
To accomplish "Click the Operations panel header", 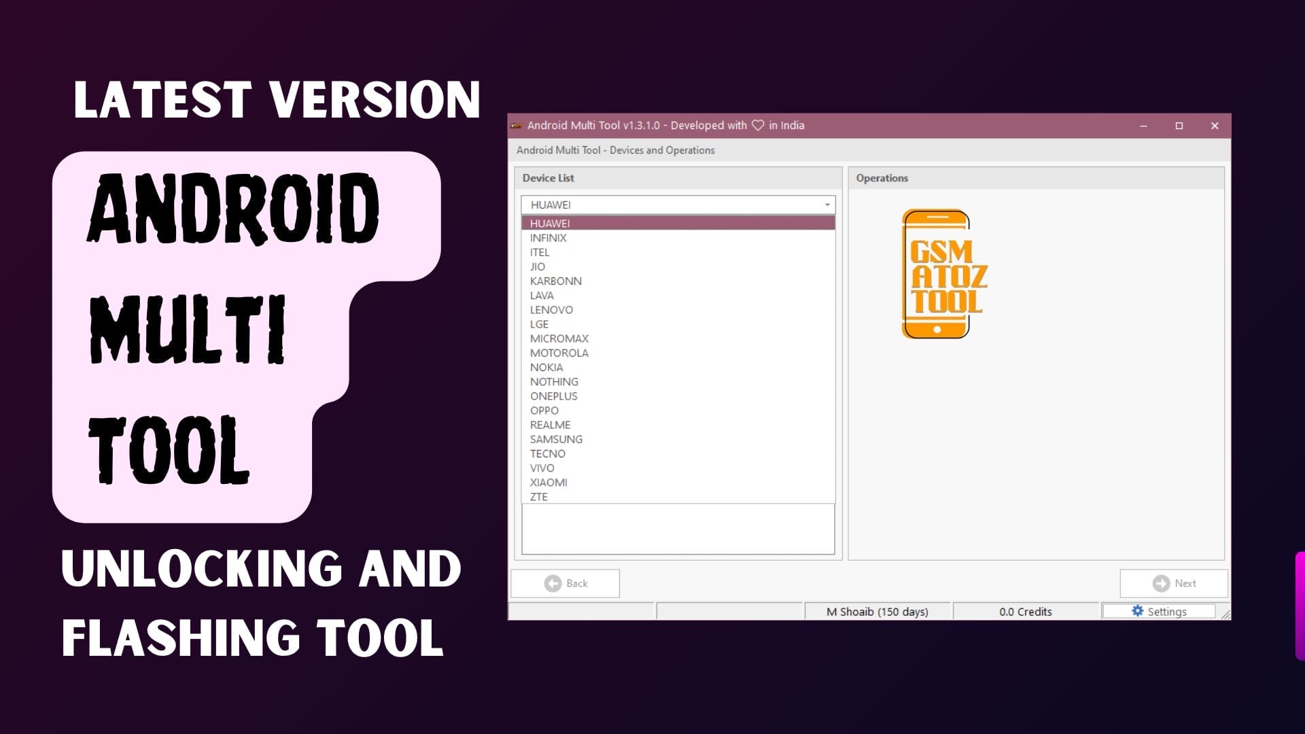I will (882, 178).
